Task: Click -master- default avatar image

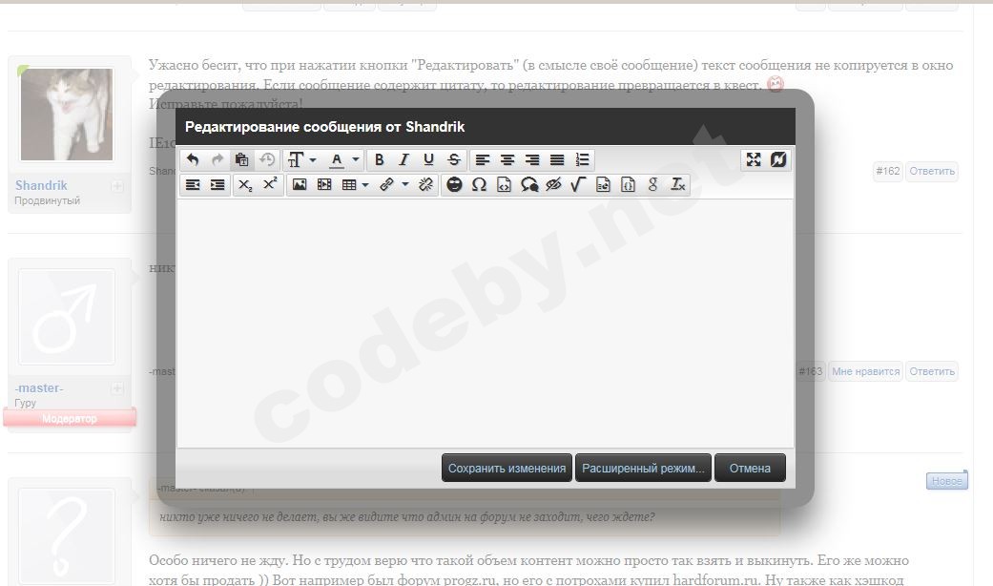Action: [67, 317]
